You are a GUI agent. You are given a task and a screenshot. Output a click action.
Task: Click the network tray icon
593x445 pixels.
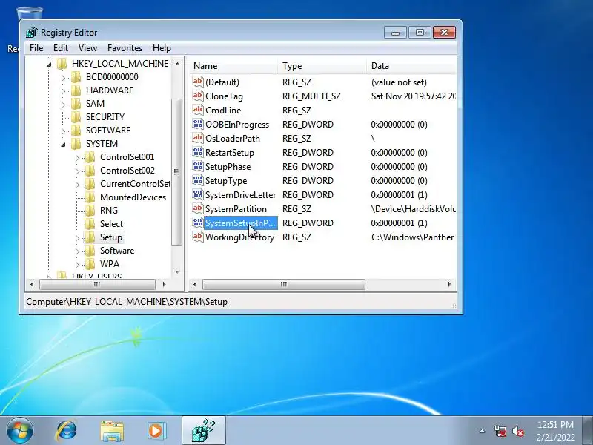click(x=500, y=431)
